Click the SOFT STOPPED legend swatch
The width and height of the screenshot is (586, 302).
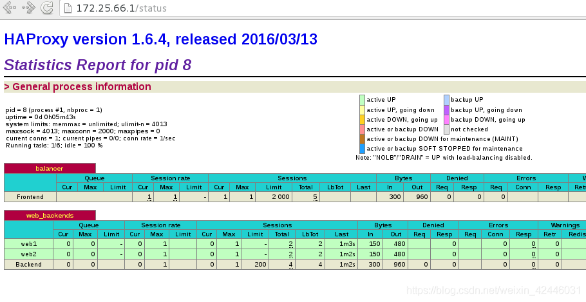(362, 149)
